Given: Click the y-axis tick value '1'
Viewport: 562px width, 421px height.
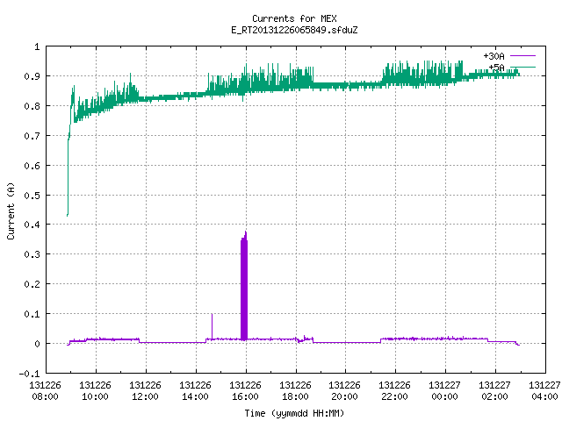Looking at the screenshot, I should click(37, 46).
